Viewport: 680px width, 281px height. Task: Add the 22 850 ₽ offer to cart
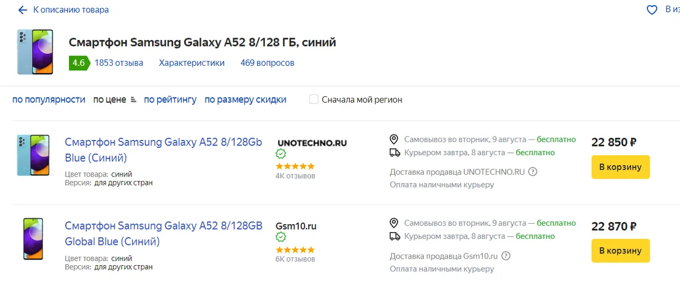point(620,167)
